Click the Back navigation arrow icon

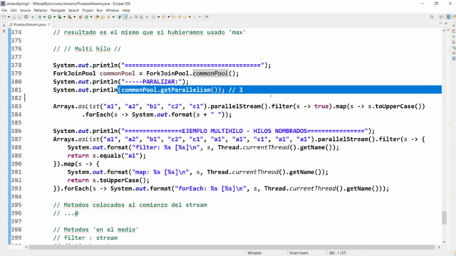pyautogui.click(x=185, y=17)
